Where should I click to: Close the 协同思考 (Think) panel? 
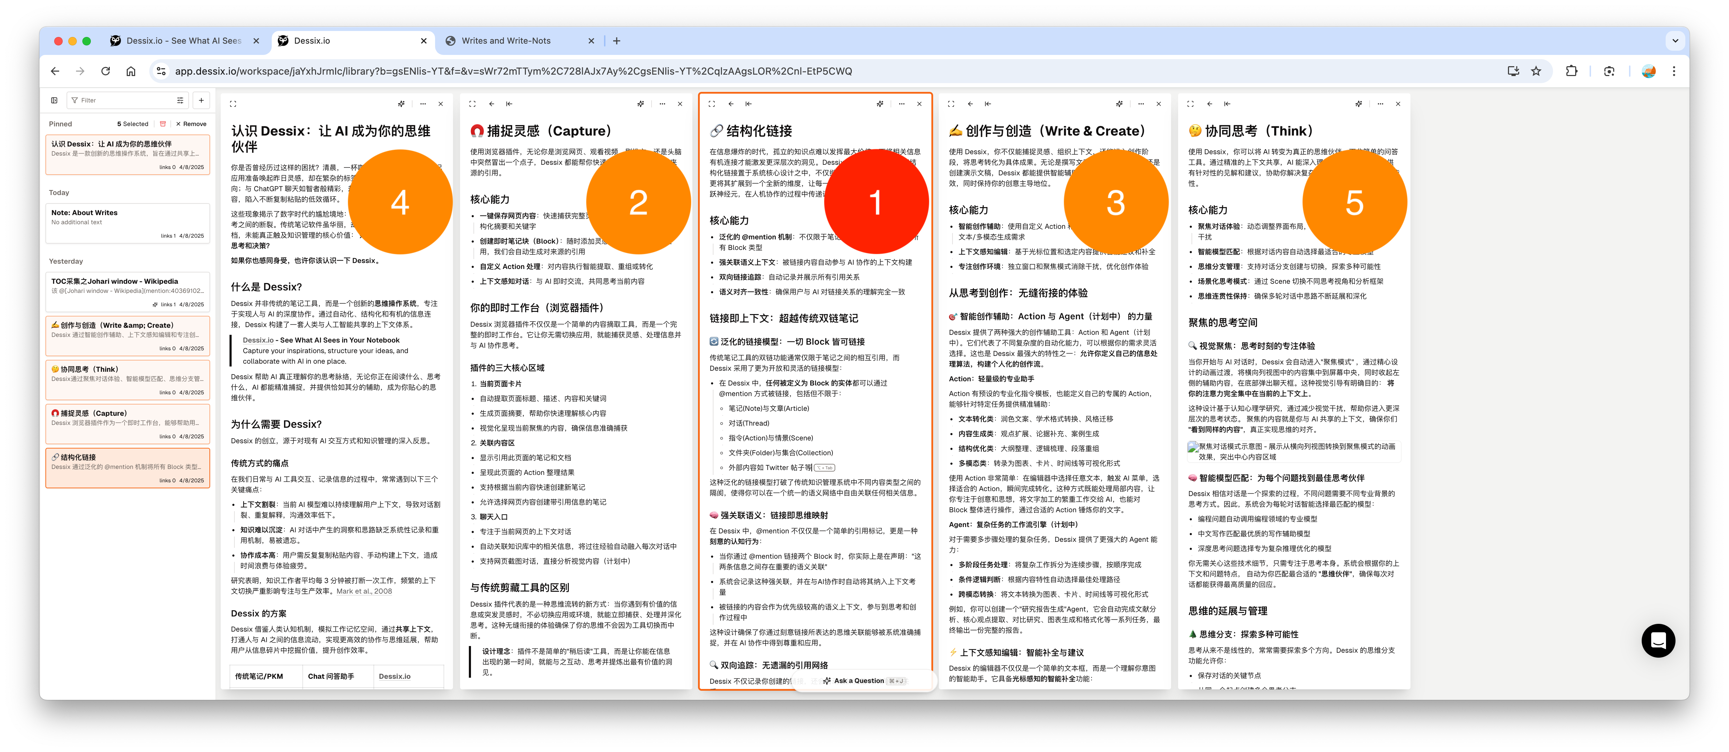coord(1398,104)
